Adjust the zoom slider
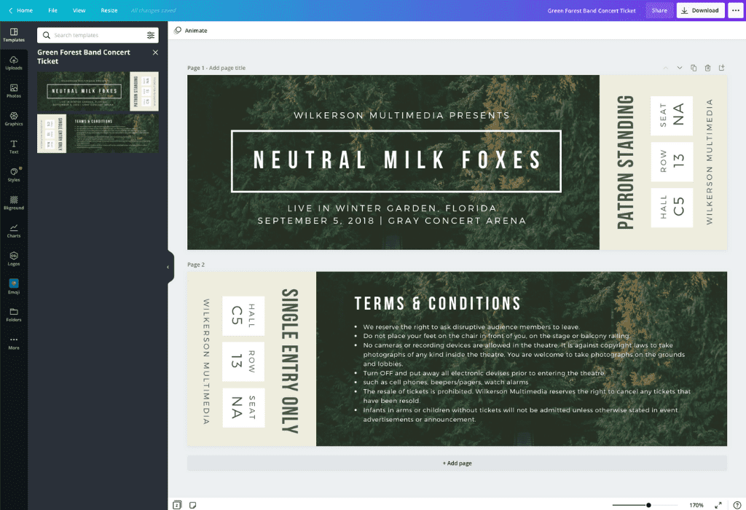 coord(647,503)
